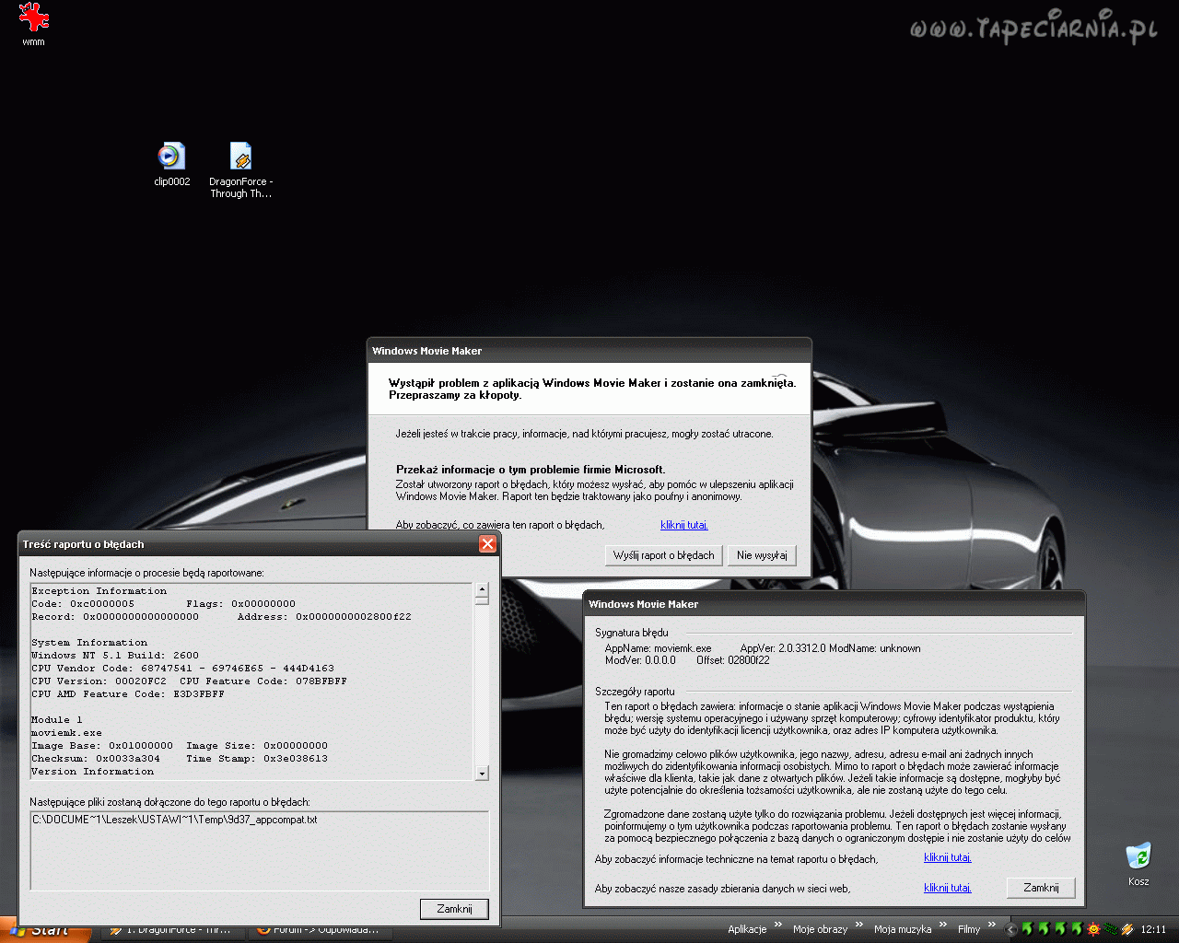Select the DragonForce - Through Th... file icon
The width and height of the screenshot is (1179, 943).
[x=240, y=170]
